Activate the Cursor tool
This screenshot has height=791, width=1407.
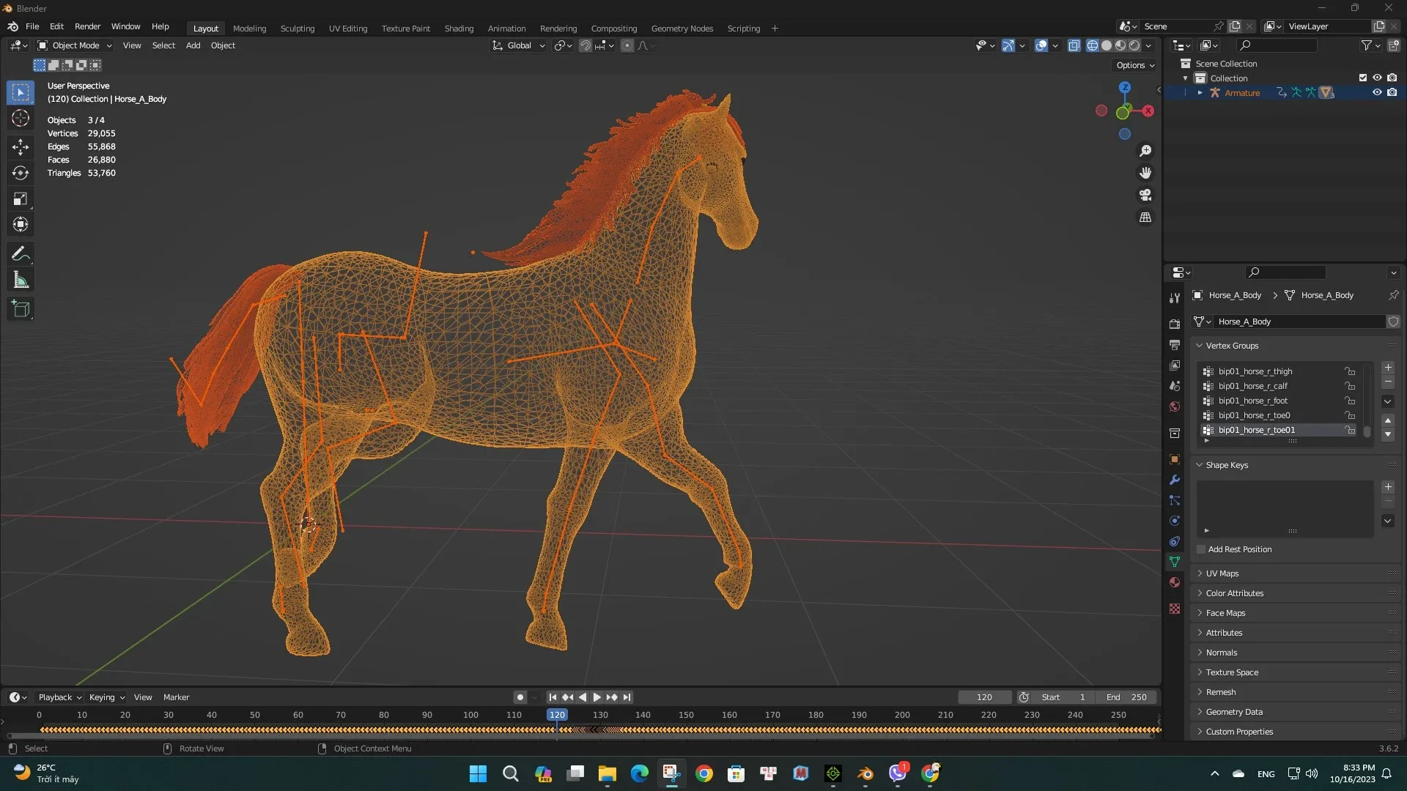click(21, 118)
